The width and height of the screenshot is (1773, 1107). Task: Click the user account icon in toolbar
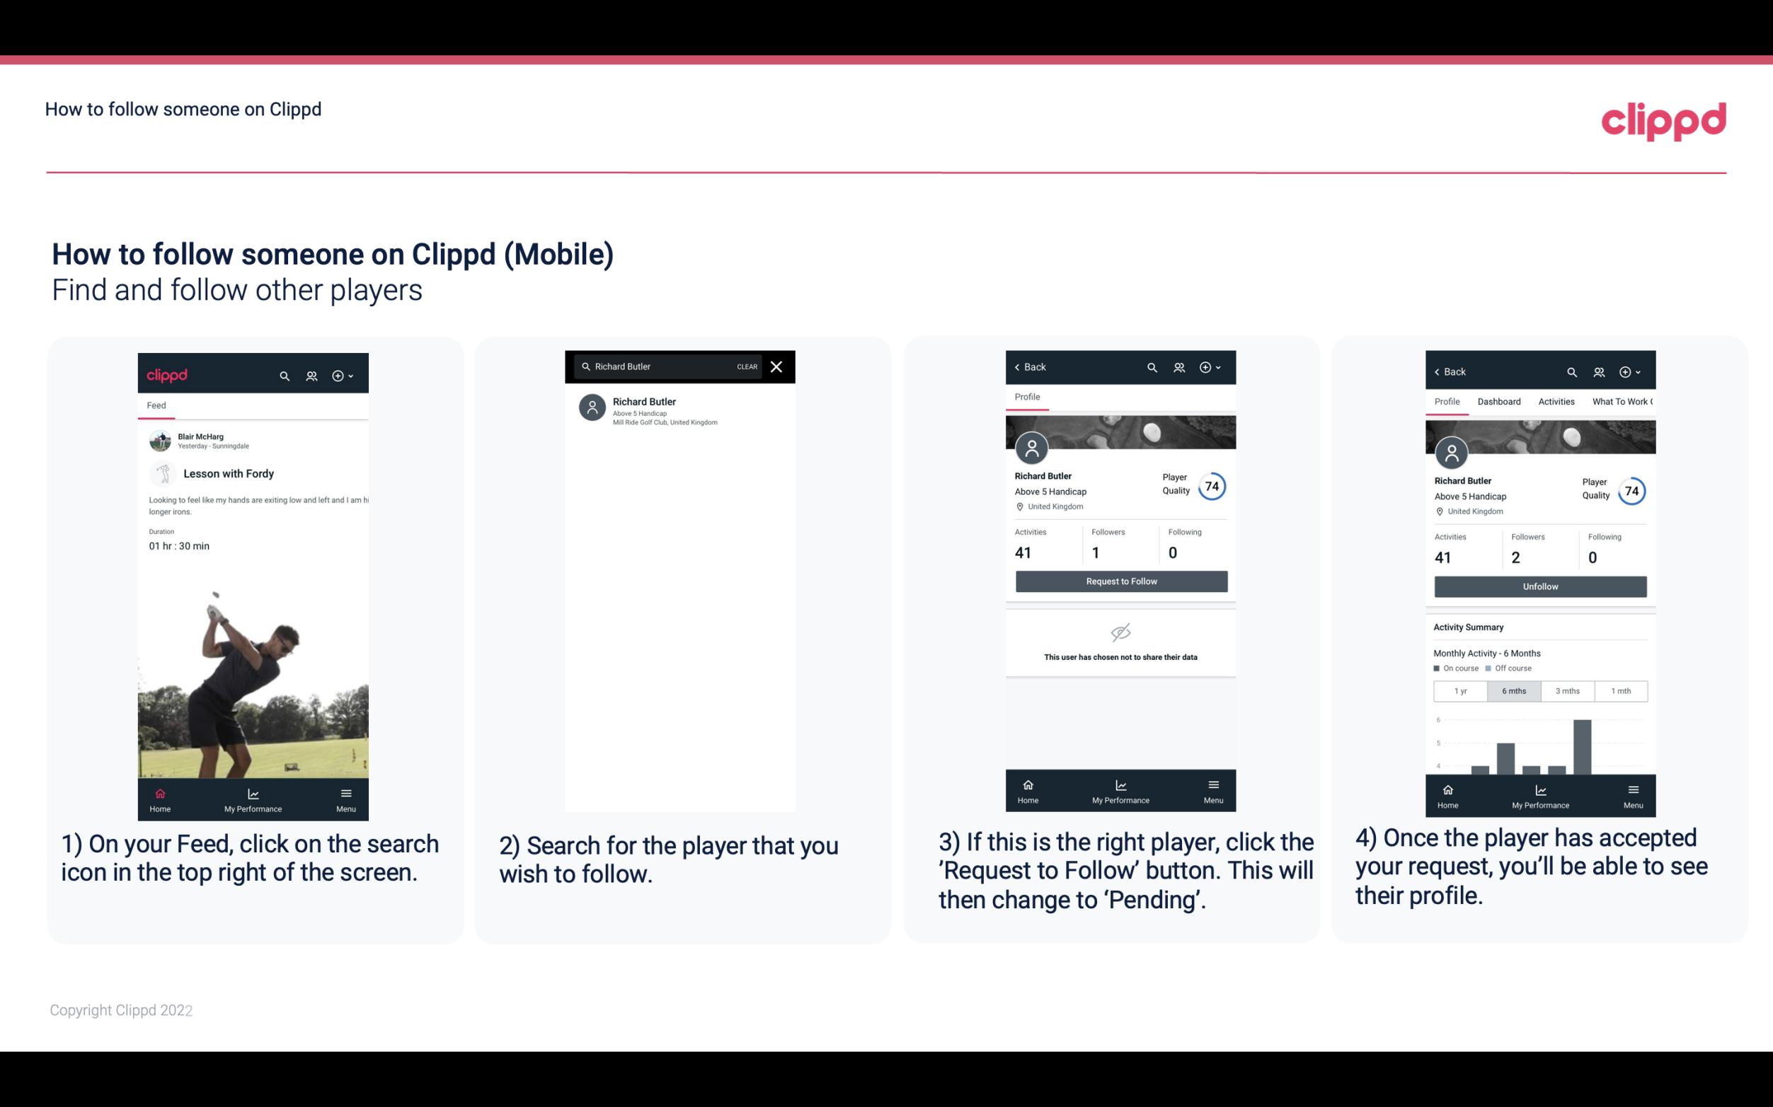coord(310,373)
